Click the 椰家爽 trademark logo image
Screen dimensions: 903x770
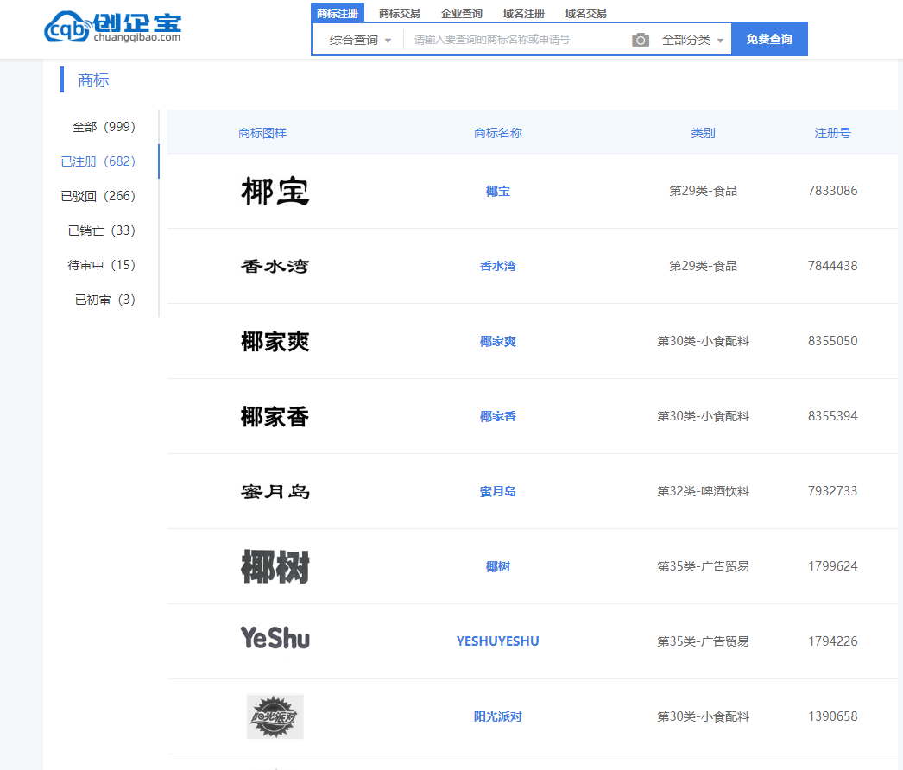(x=275, y=342)
